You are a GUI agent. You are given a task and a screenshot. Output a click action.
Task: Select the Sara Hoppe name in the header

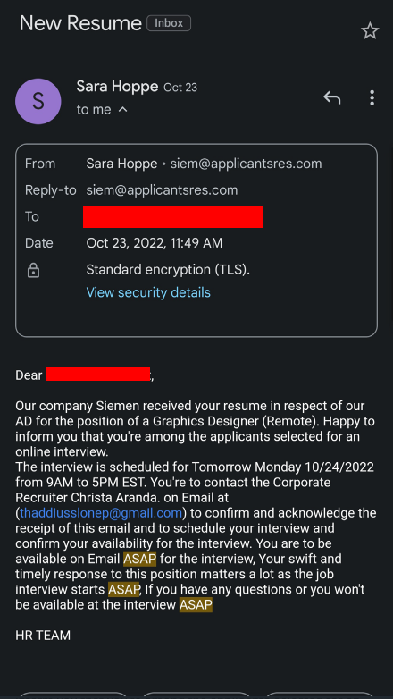[117, 87]
